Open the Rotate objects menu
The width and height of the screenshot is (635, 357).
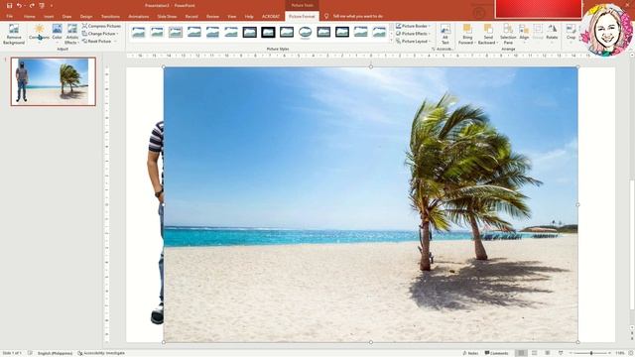click(552, 34)
